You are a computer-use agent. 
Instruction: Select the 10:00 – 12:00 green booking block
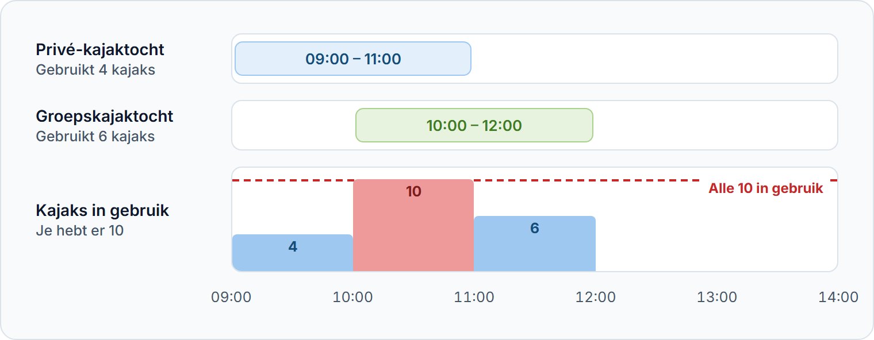[x=474, y=125]
